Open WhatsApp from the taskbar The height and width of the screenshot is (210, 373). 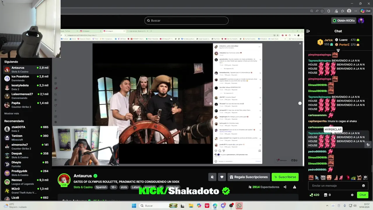(239, 206)
